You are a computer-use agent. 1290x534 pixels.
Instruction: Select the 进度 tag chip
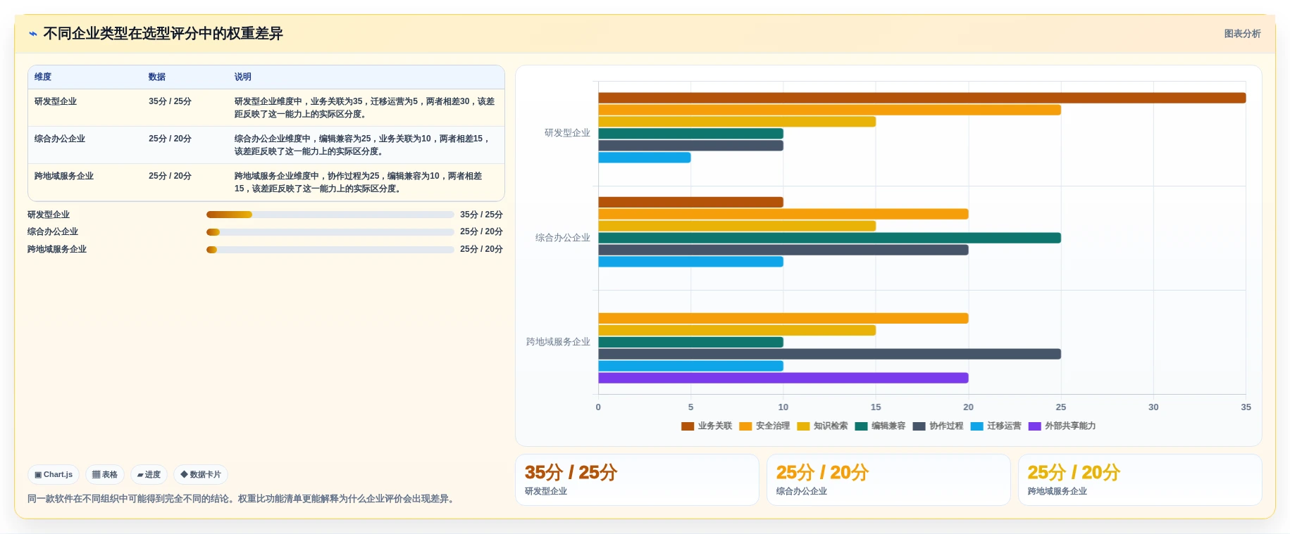coord(149,474)
